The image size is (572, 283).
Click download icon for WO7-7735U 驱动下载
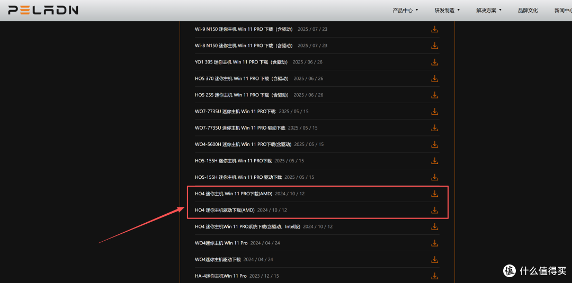[434, 128]
